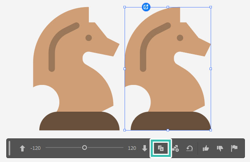
Task: Click the slider knob between -120 and 120
Action: click(x=85, y=148)
